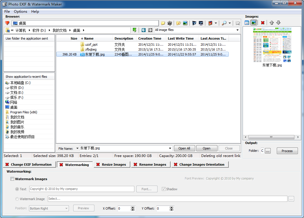Click the red heart favorites icon

pyautogui.click(x=7, y=23)
